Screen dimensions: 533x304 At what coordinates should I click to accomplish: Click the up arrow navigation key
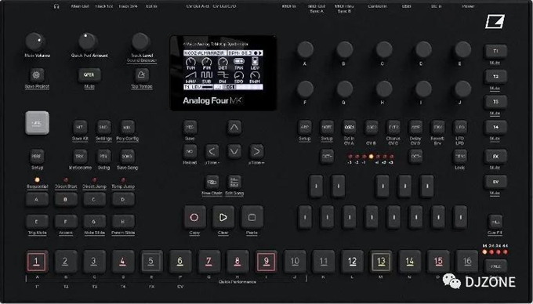(x=234, y=128)
